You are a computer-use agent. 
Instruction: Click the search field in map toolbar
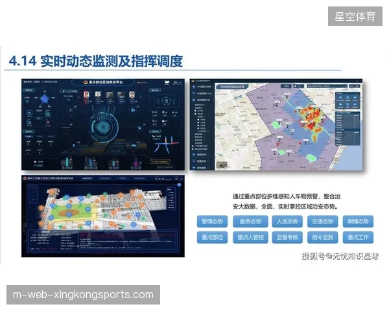(x=327, y=86)
